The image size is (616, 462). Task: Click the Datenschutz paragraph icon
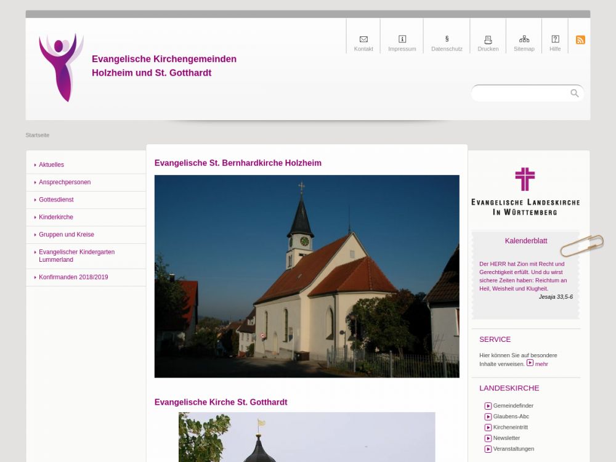click(x=447, y=39)
